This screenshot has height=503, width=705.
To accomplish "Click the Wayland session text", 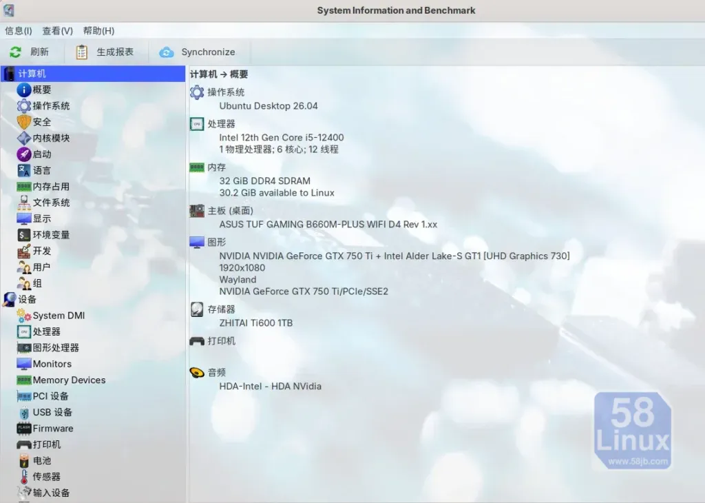I will tap(238, 280).
